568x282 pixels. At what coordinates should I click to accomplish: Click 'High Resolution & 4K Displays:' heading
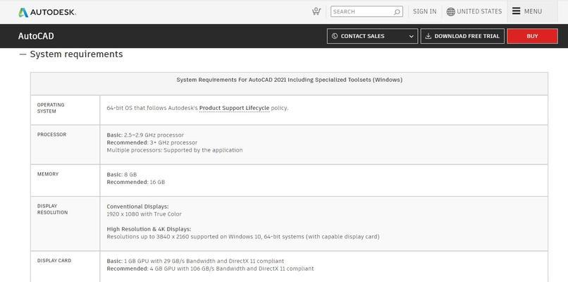point(149,229)
